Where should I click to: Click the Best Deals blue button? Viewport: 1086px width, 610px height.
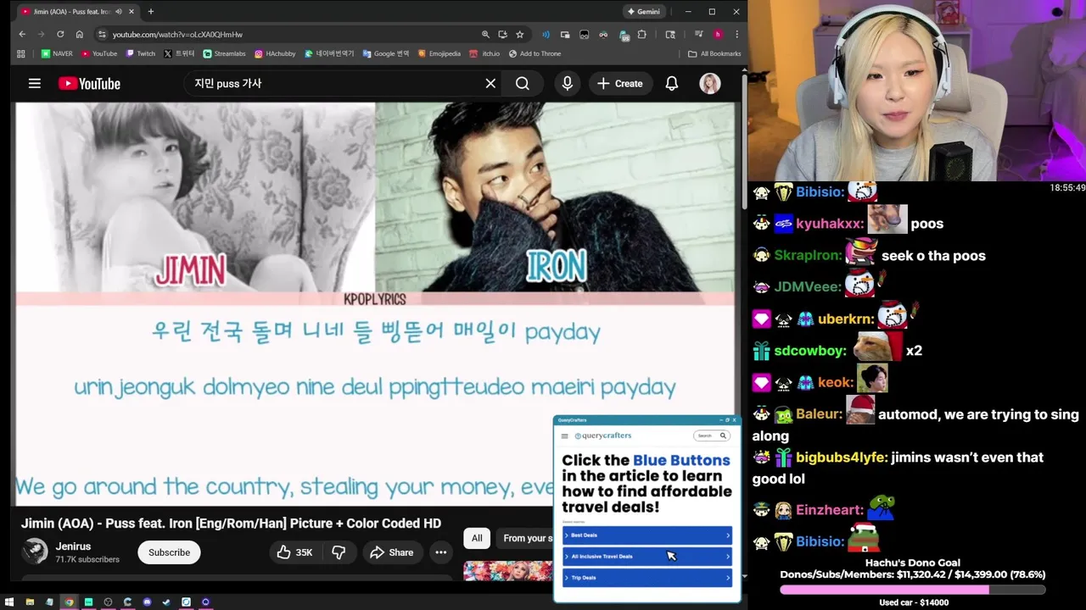(x=647, y=535)
